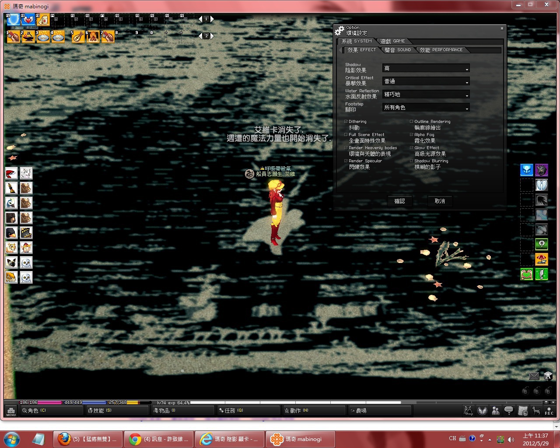560x448 pixels.
Task: Click the 取消 cancel button
Action: [440, 201]
